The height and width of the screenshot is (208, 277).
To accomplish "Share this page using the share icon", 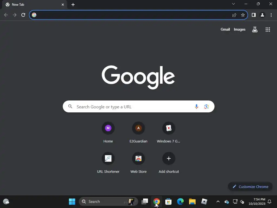I will [x=234, y=15].
